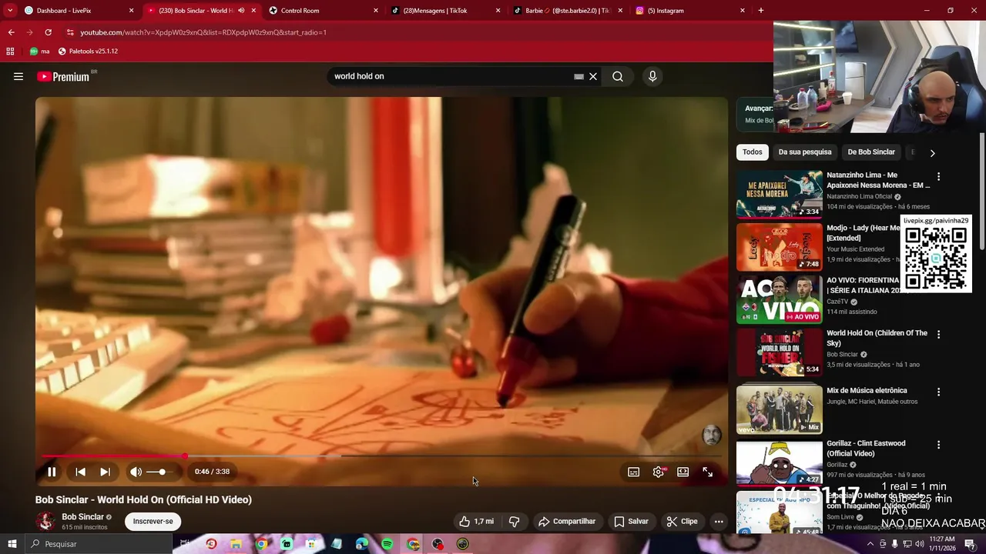The height and width of the screenshot is (554, 986).
Task: Open more actions three-dot menu under video
Action: [719, 521]
